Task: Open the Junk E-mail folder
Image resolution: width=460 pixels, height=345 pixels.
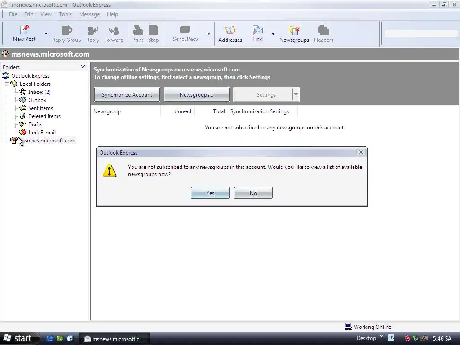Action: (42, 133)
